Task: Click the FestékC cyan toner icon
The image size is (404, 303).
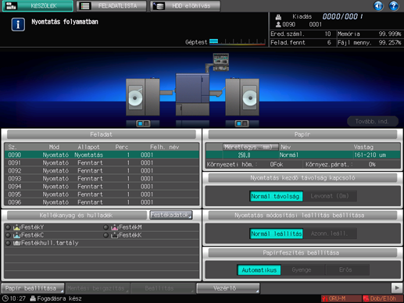Action: click(x=16, y=235)
